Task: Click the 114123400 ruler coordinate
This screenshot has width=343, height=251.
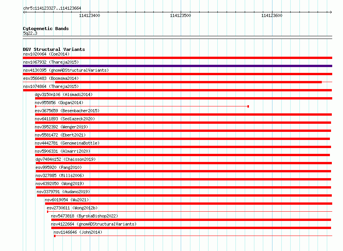Action: pyautogui.click(x=89, y=15)
